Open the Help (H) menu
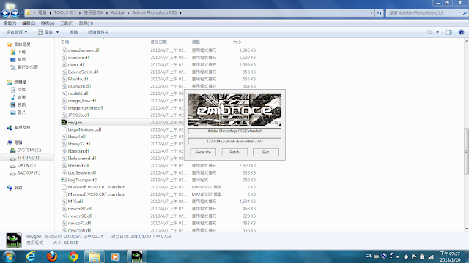 click(x=86, y=23)
